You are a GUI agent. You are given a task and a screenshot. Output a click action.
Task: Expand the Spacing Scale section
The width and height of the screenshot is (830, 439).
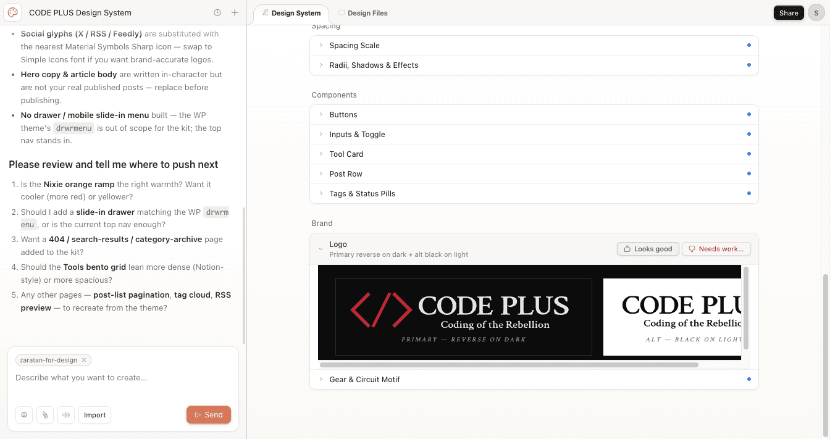534,46
